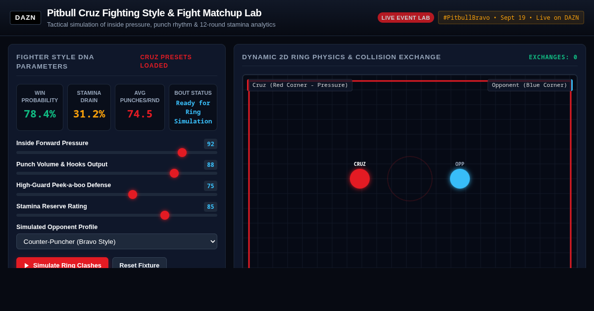Click the Peek-a-boo Defense value 75
The image size is (594, 311).
point(210,186)
